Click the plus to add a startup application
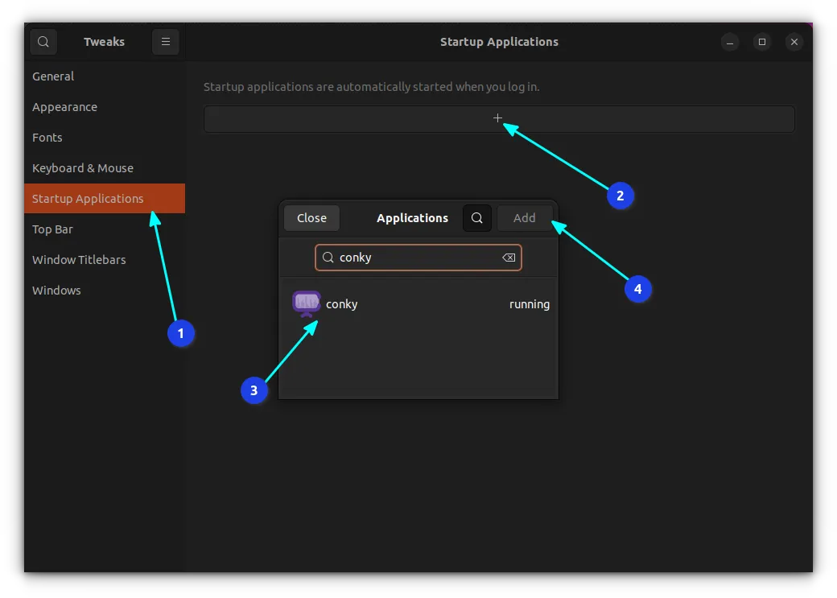This screenshot has width=837, height=598. coord(498,118)
